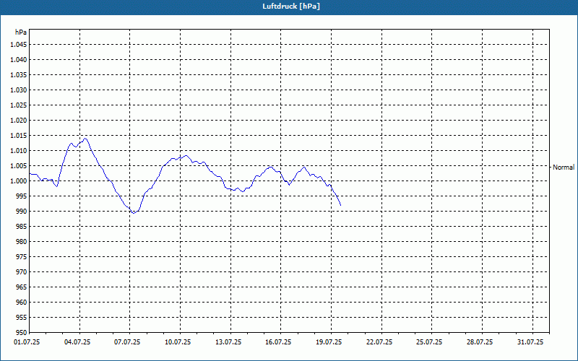
Task: Select the 970 y-axis value
Action: (x=22, y=272)
